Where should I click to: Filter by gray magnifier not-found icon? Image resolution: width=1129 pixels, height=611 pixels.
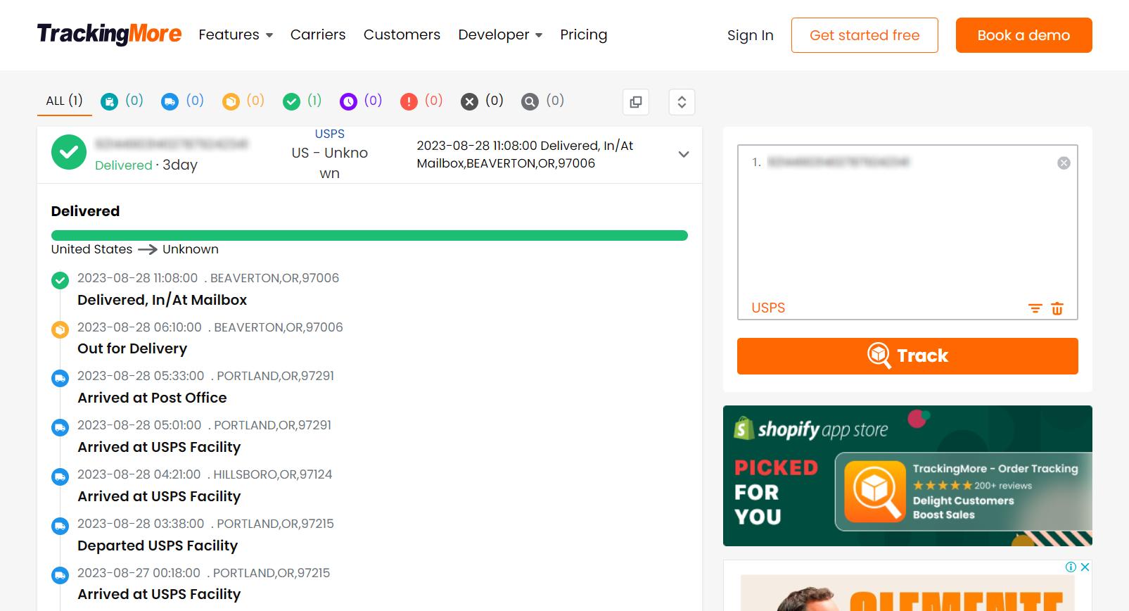pyautogui.click(x=530, y=102)
